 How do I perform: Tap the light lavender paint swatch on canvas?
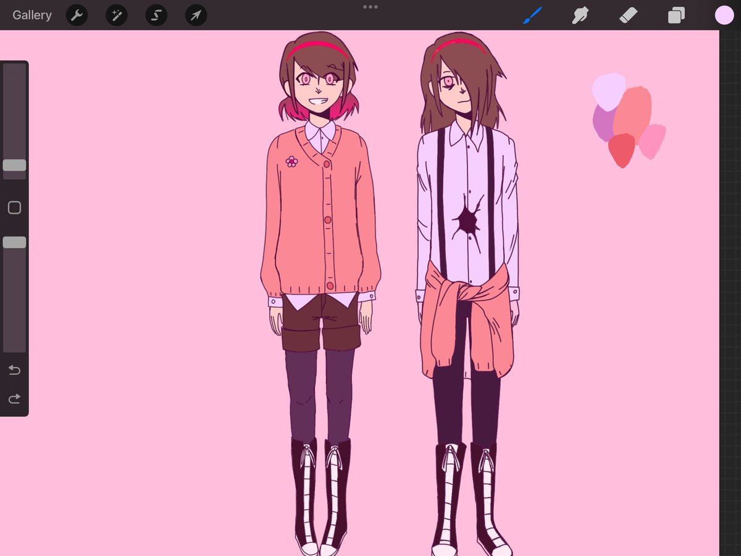point(608,91)
